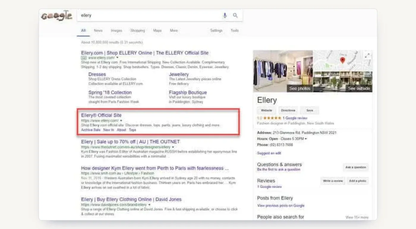Expand arrow next to the https://www.ellery.com URL
416x229 pixels.
(121, 121)
